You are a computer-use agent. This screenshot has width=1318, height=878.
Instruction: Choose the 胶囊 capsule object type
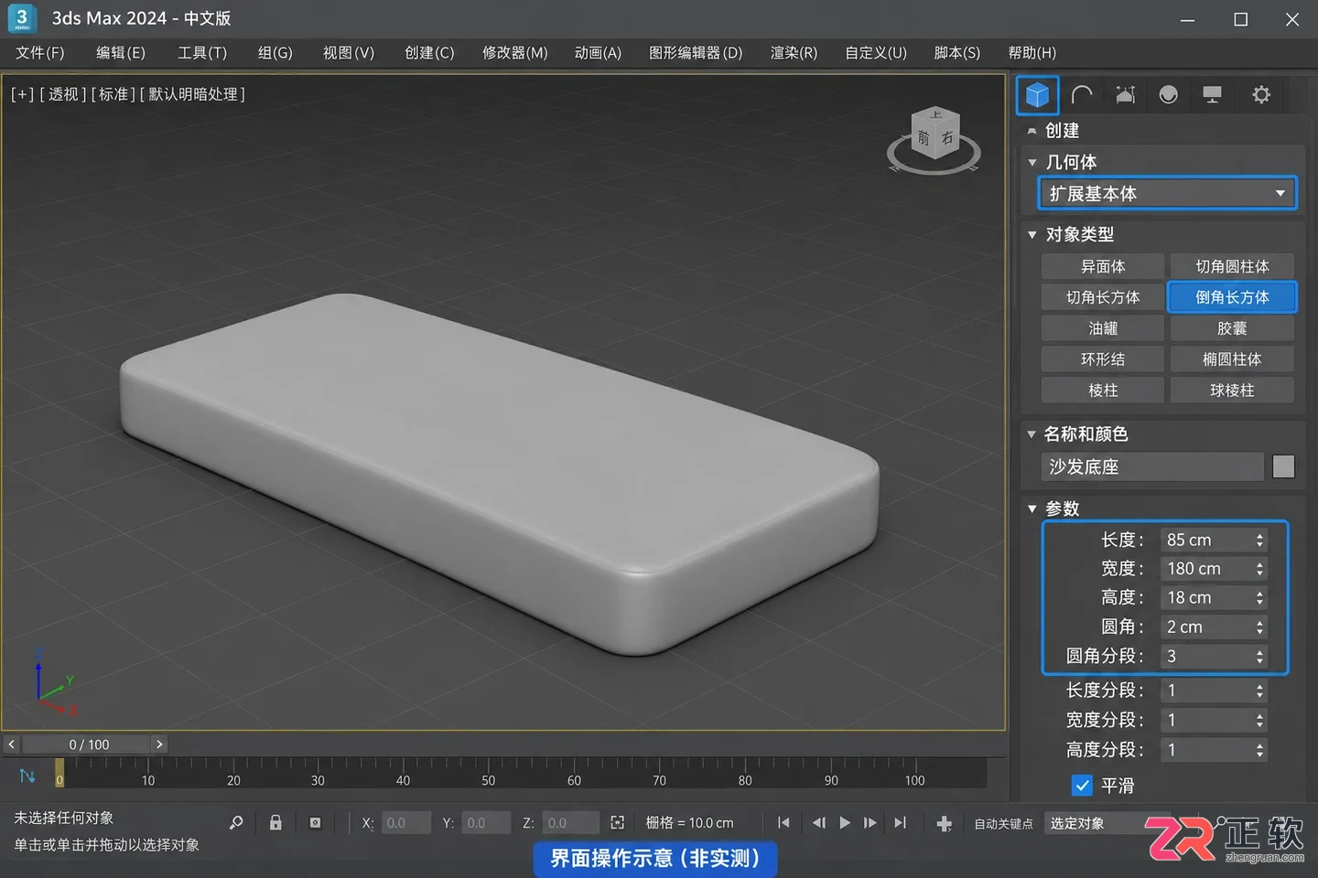pyautogui.click(x=1232, y=328)
